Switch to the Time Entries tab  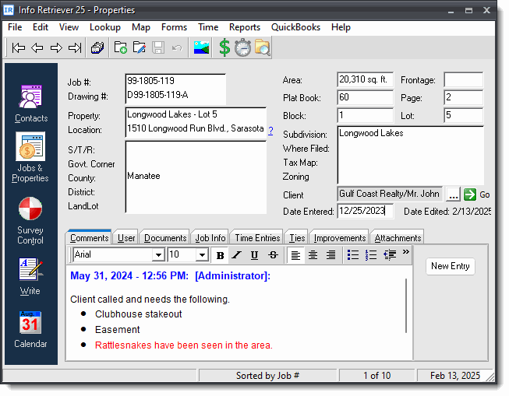[x=257, y=238]
